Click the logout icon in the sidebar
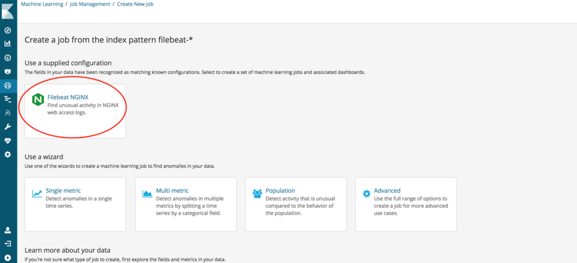Screen dimensions: 577x263 pyautogui.click(x=7, y=244)
